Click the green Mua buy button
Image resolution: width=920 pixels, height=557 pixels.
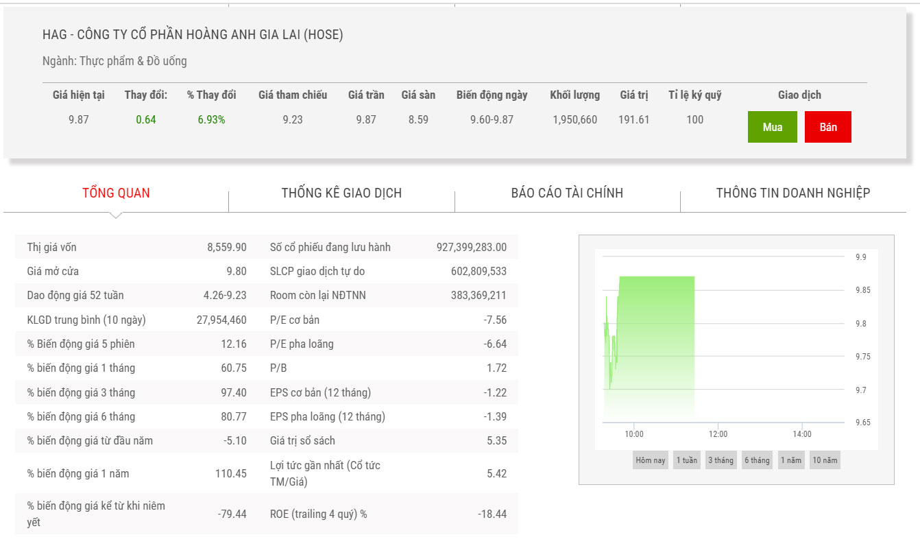(x=772, y=127)
